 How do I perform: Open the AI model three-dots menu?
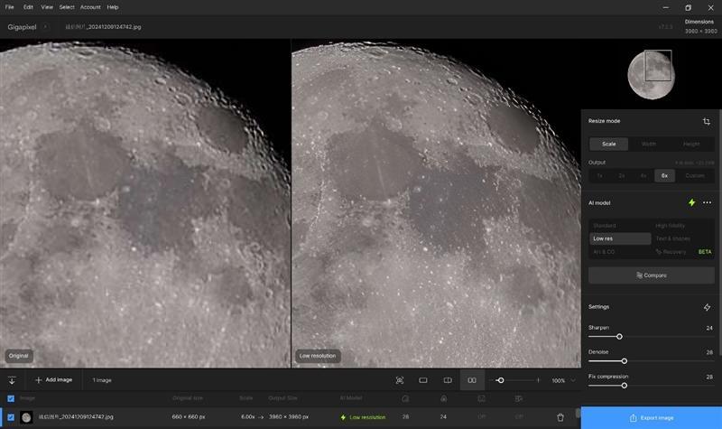tap(707, 202)
